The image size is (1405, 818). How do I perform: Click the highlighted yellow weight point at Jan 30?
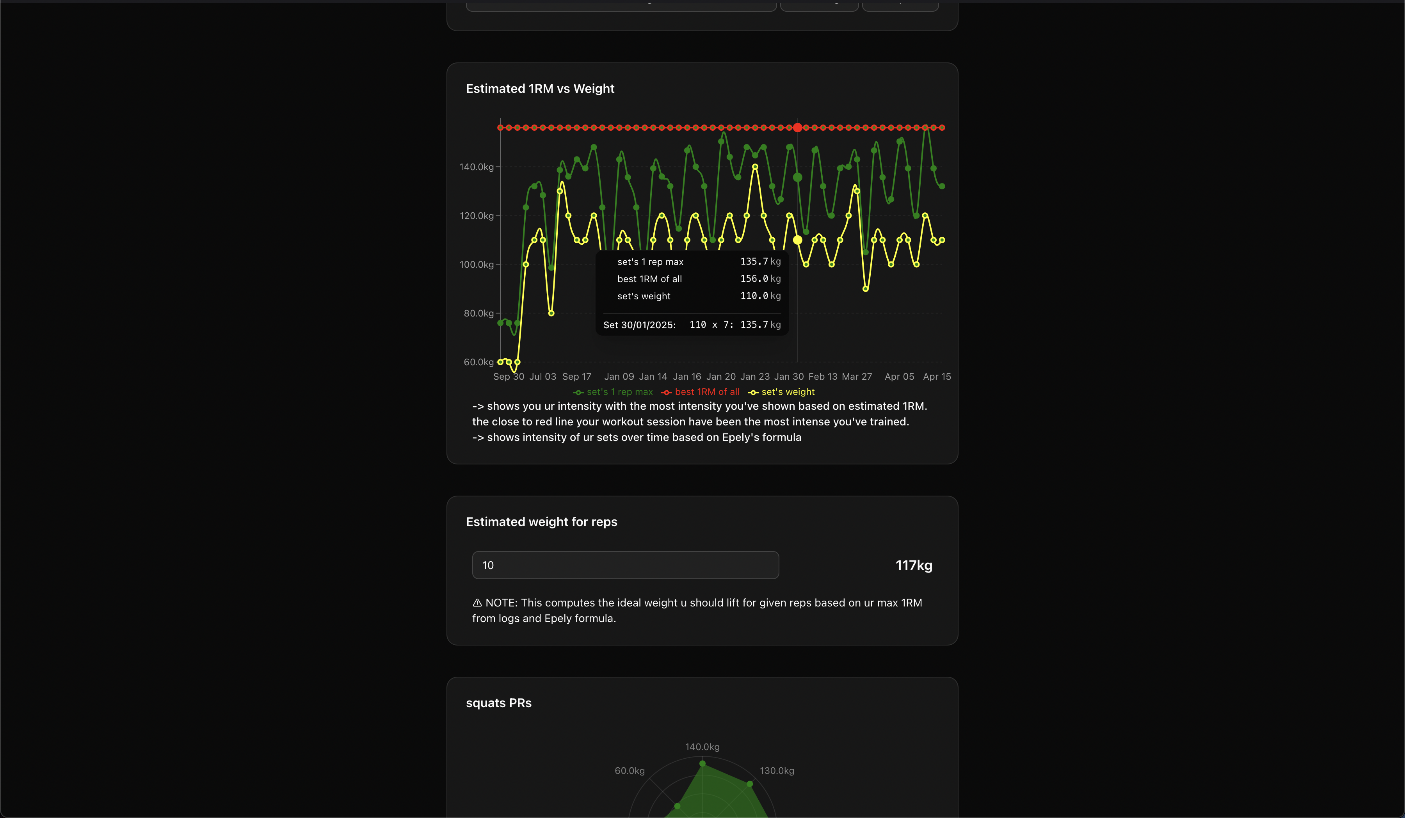(798, 240)
